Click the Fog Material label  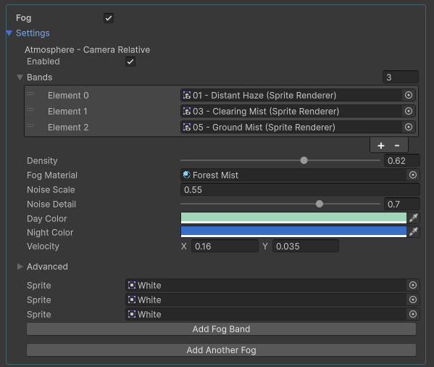point(52,176)
